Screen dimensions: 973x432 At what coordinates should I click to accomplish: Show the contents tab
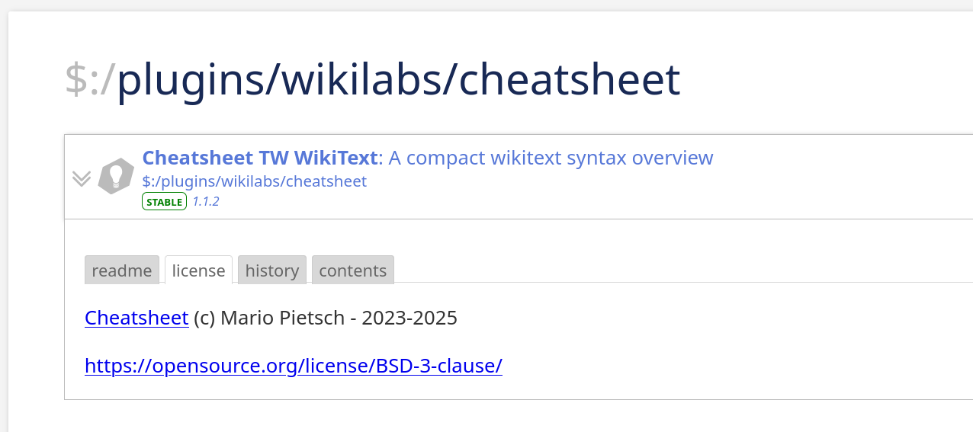tap(353, 270)
